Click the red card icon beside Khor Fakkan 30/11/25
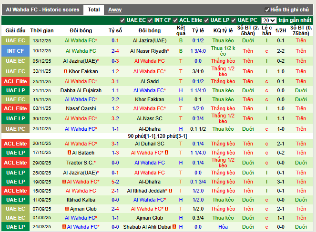 tap(65, 71)
